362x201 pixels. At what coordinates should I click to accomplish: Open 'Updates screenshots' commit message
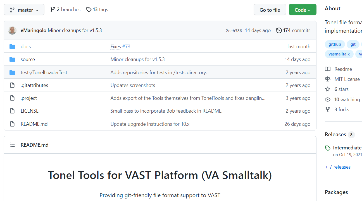point(133,85)
